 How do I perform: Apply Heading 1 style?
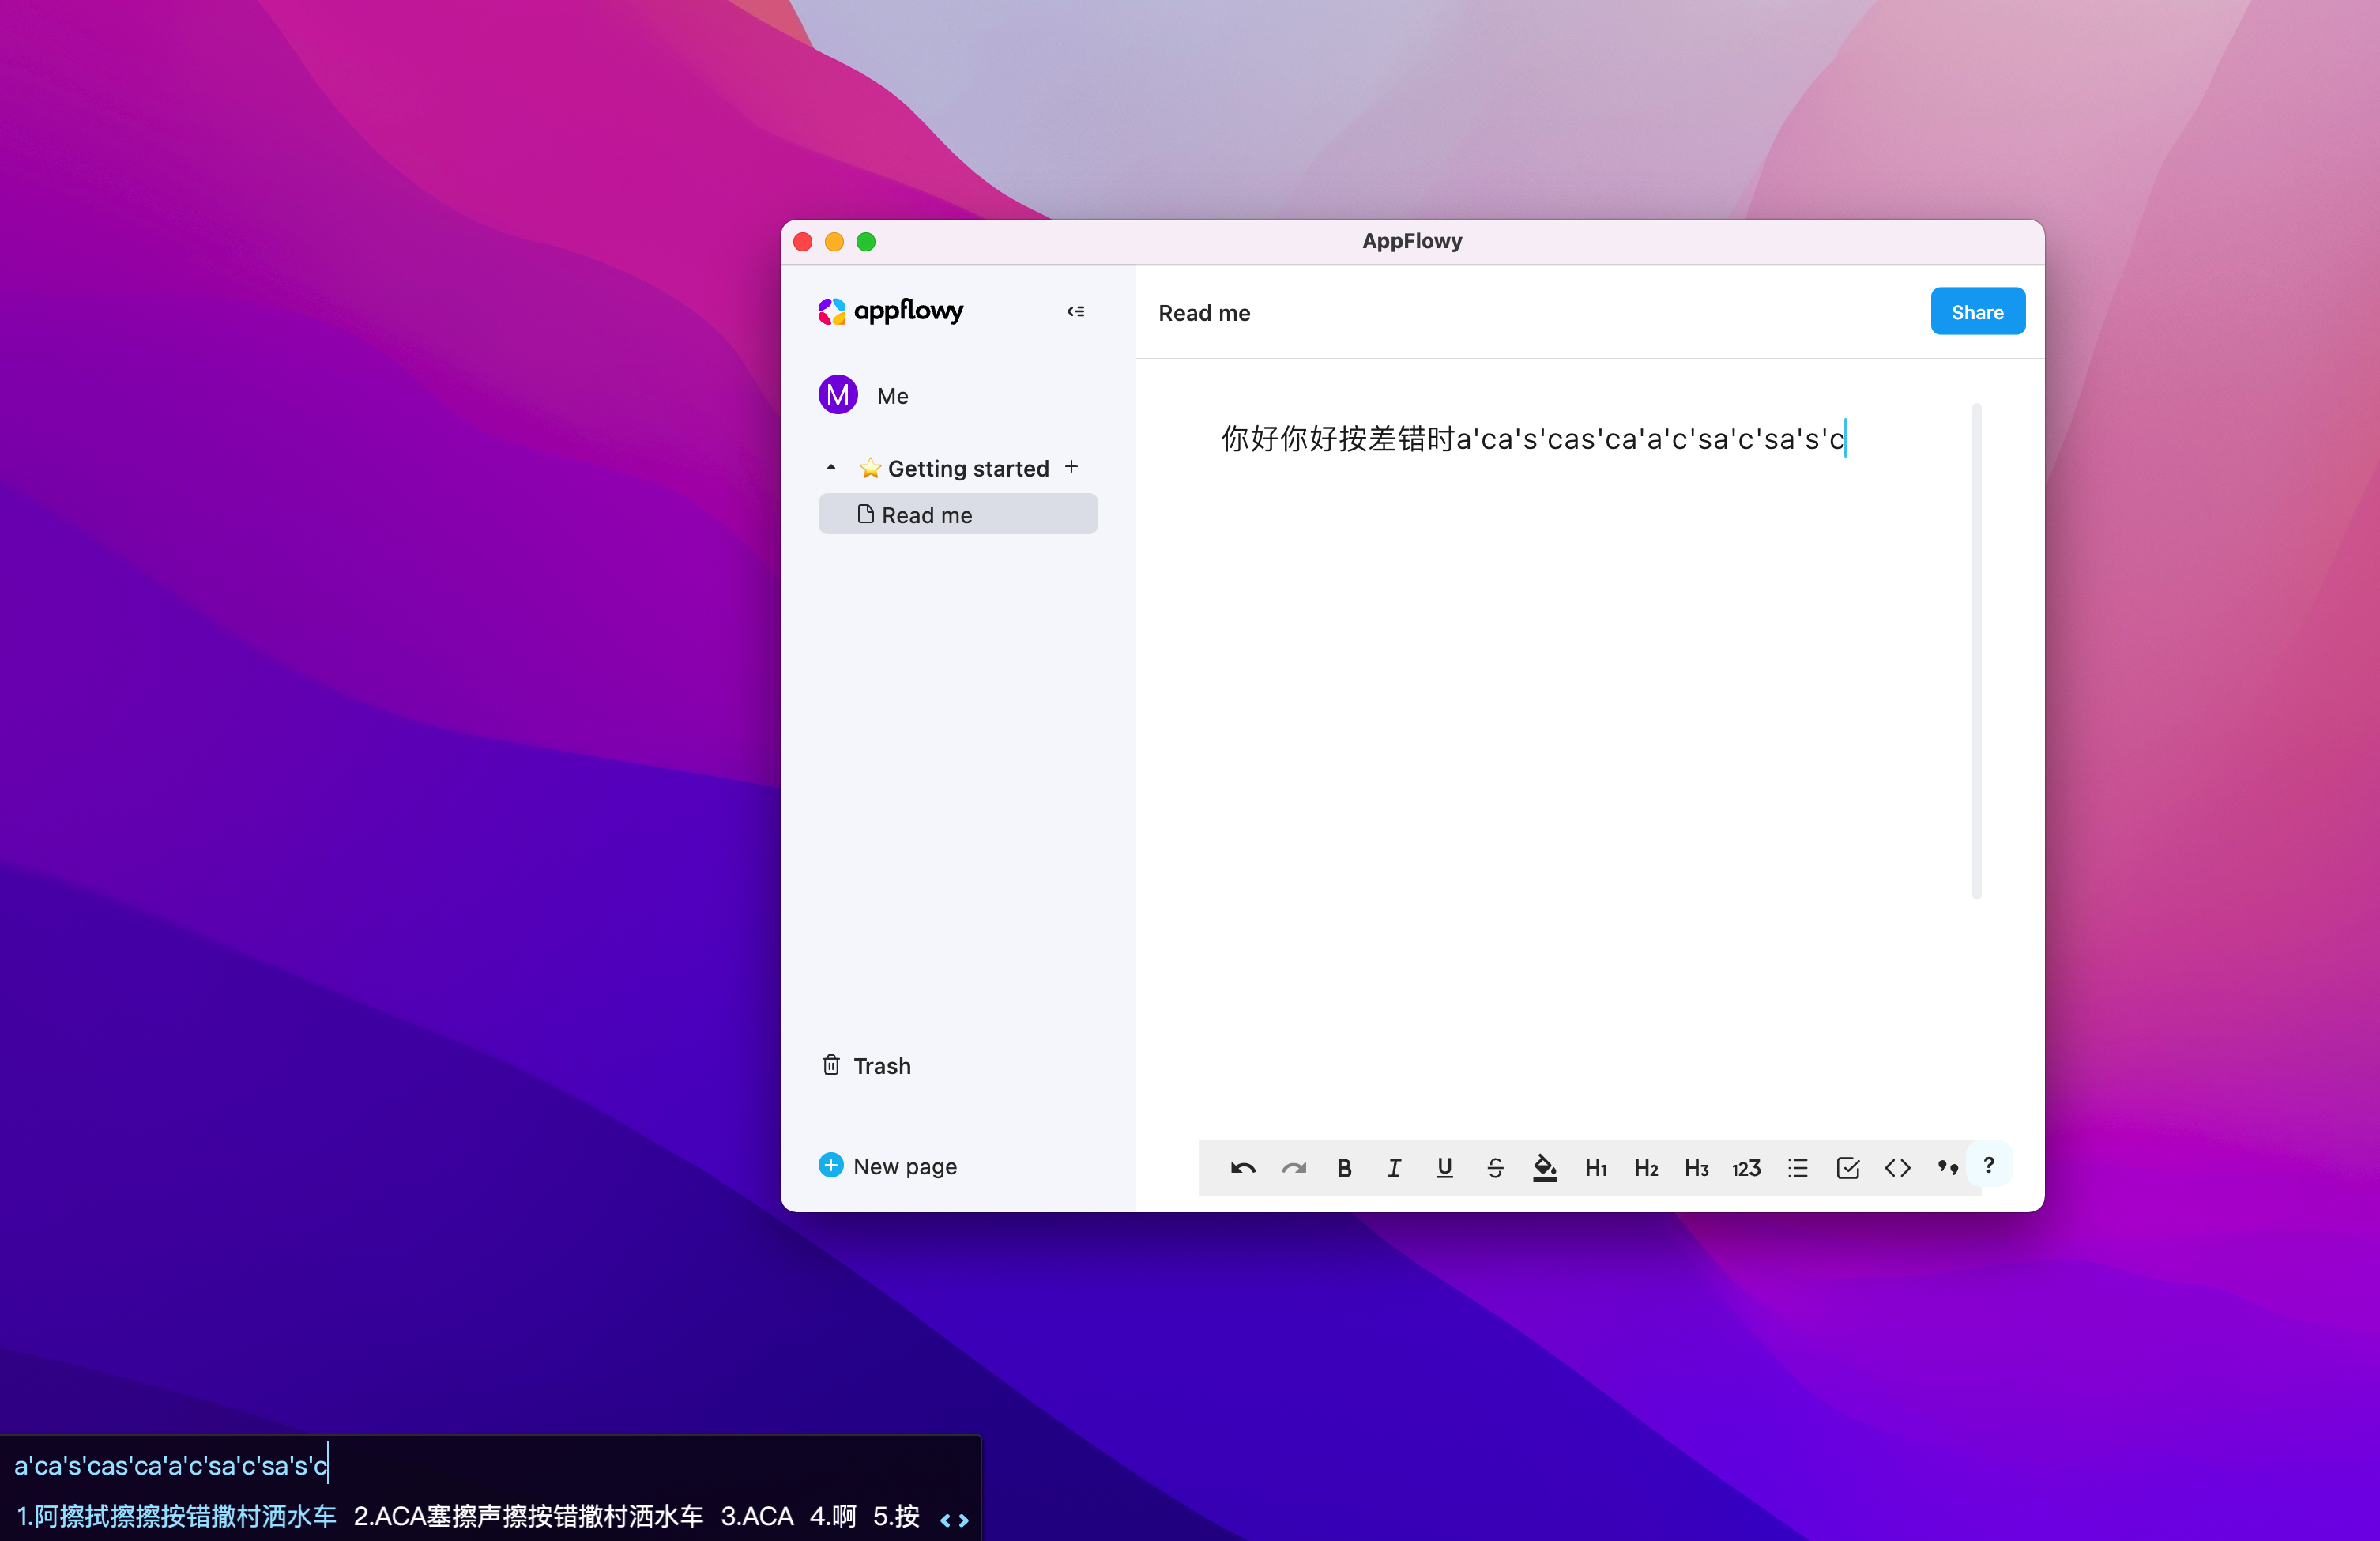(1596, 1168)
